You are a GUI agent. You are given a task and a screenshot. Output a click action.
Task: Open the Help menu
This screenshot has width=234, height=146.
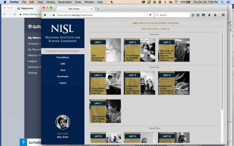[x=100, y=2]
